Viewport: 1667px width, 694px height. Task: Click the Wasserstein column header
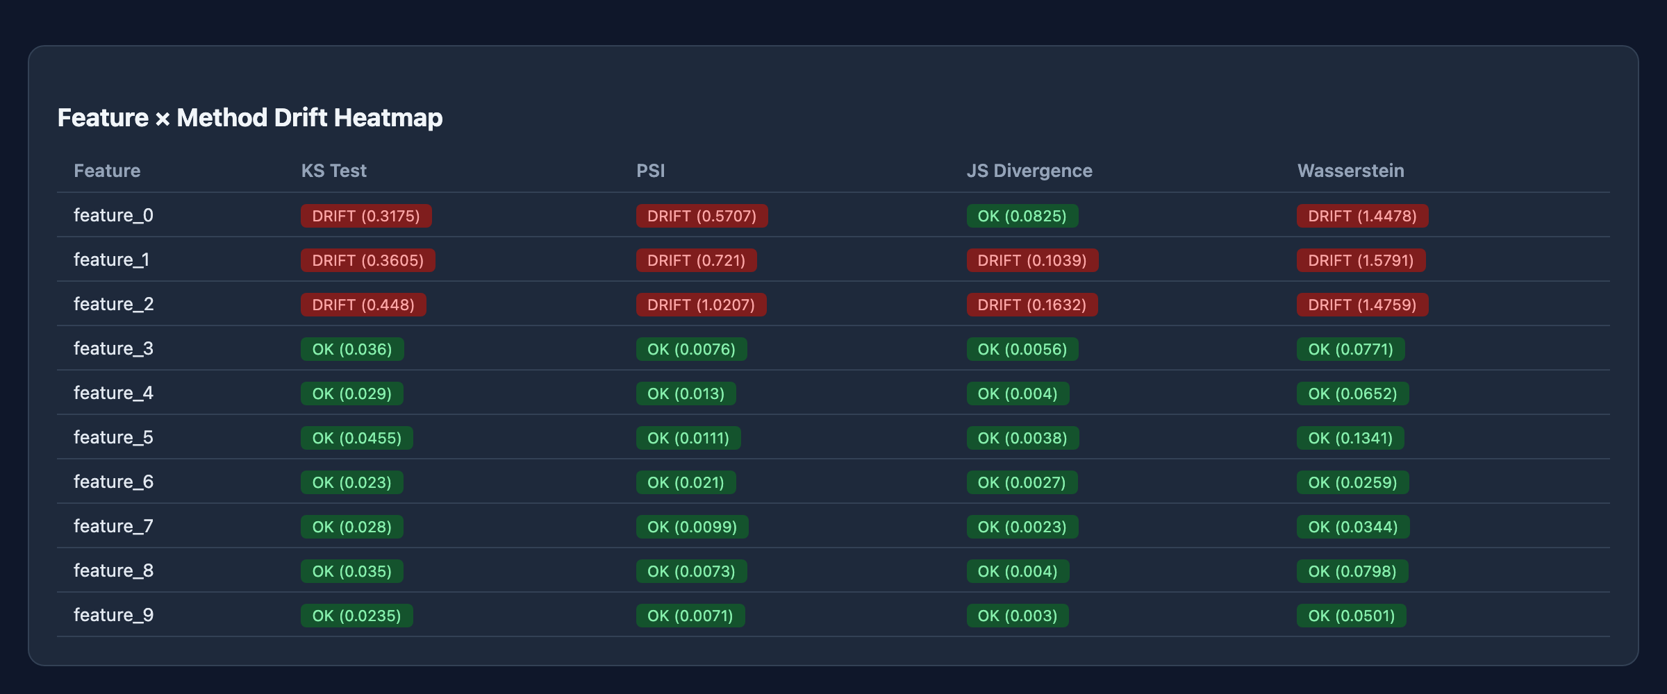pyautogui.click(x=1350, y=171)
